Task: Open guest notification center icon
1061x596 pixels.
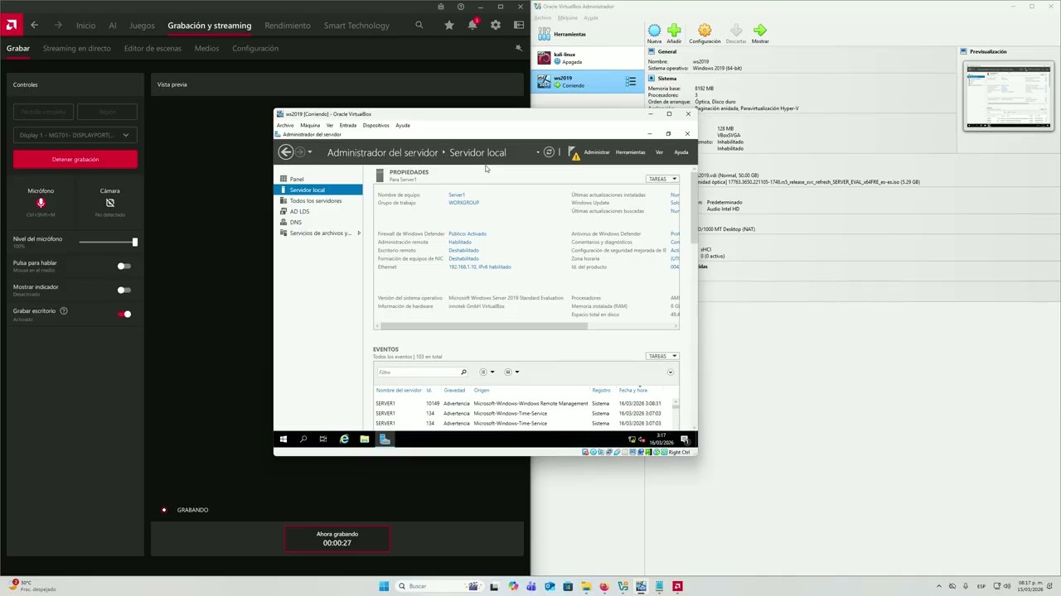Action: 686,440
